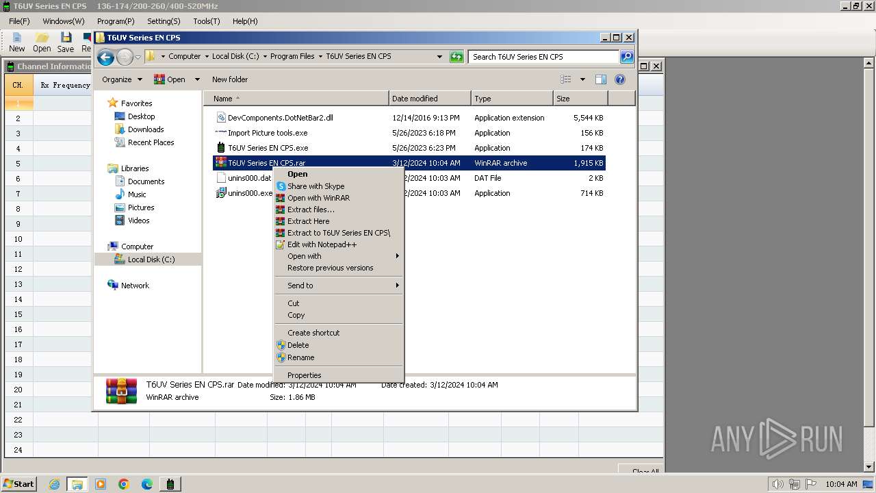
Task: Open recent pages dropdown near nav arrows
Action: pyautogui.click(x=138, y=57)
